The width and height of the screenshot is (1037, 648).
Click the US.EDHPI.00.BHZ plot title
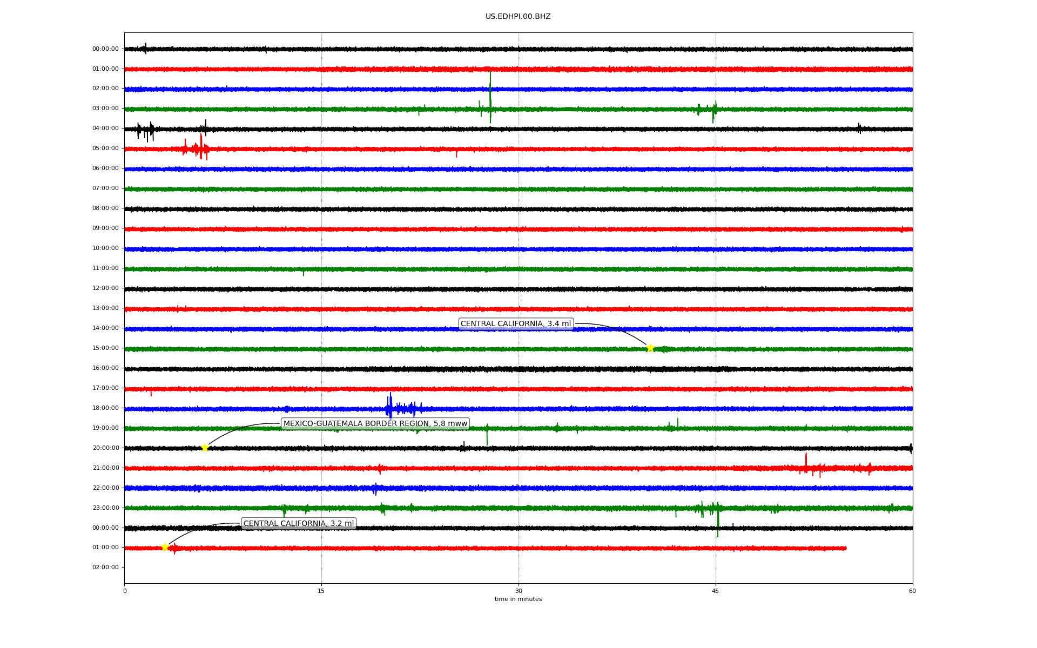tap(518, 17)
